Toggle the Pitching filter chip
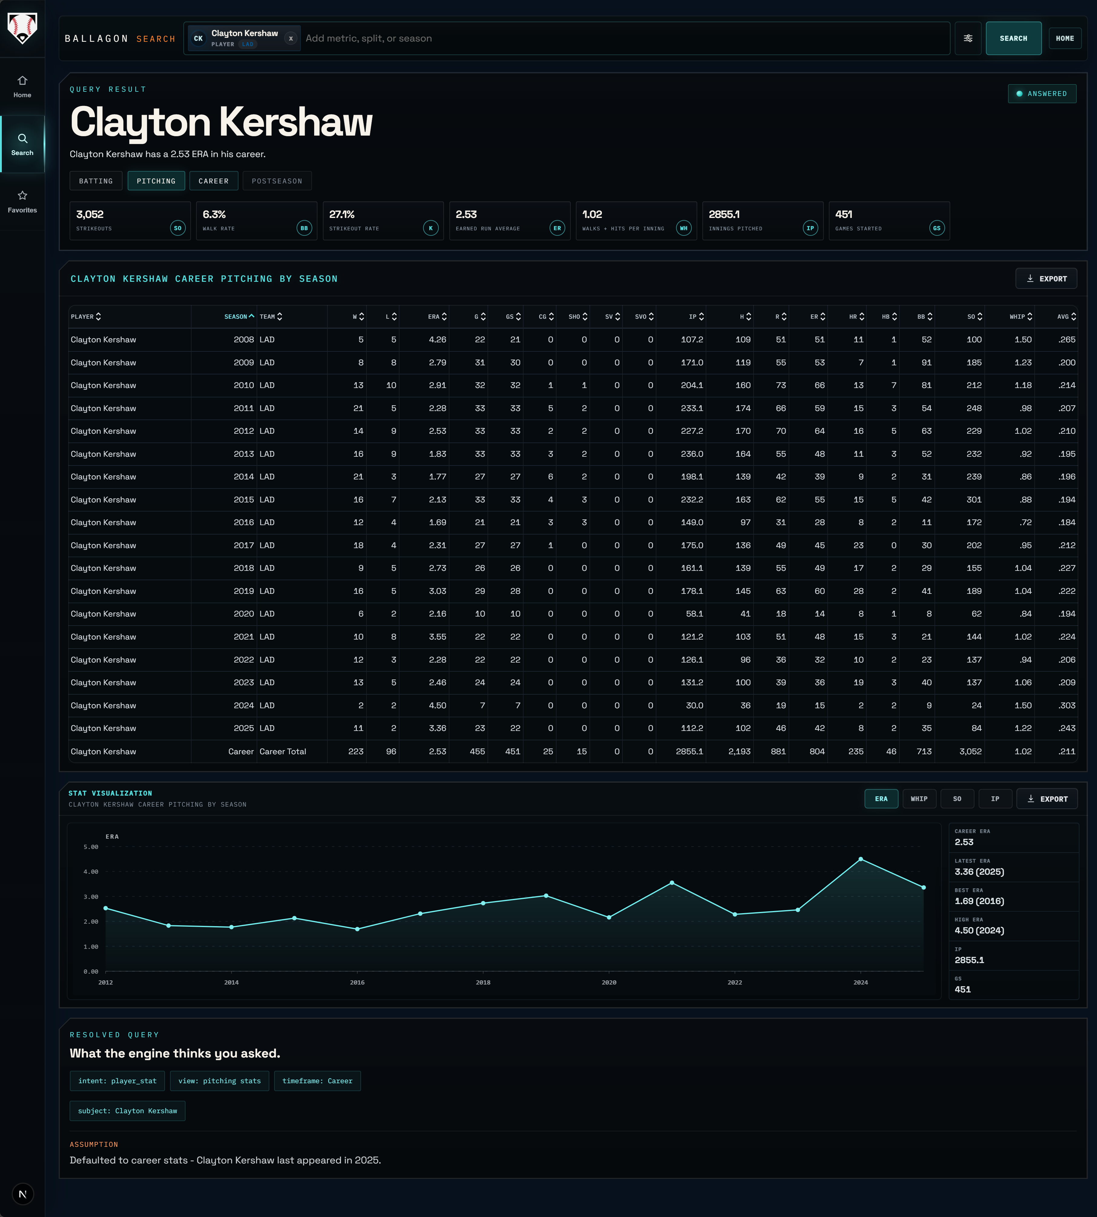This screenshot has height=1217, width=1097. (156, 181)
